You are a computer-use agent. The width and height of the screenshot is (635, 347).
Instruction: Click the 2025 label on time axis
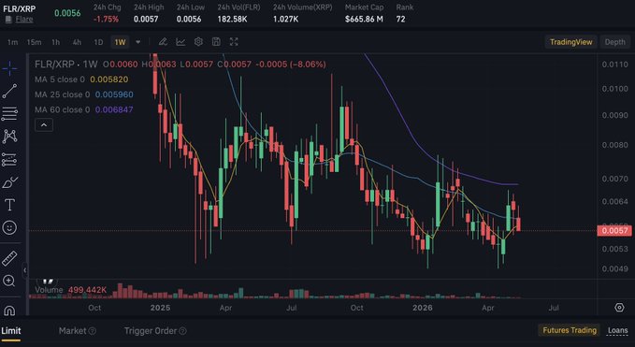point(160,308)
